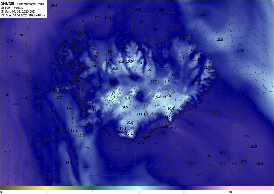Click the 19.1 value on the map
Screen dimensions: 274x194
(12, 57)
